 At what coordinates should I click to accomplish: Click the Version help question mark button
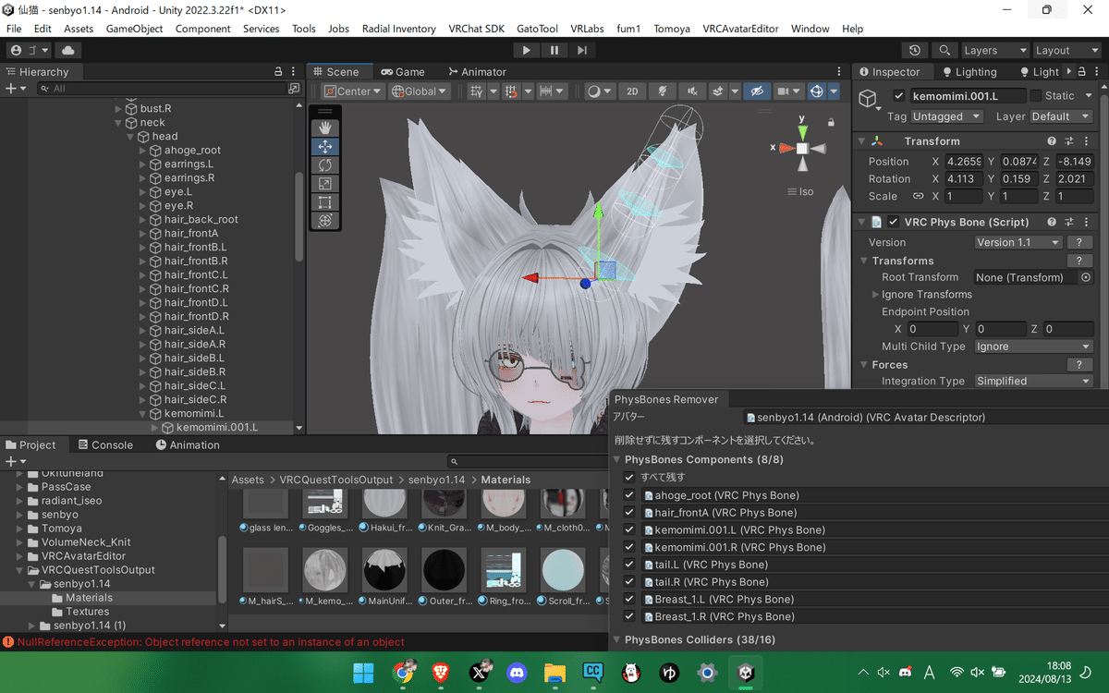1078,242
